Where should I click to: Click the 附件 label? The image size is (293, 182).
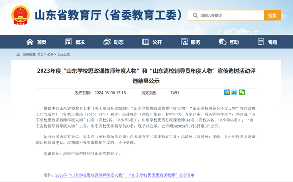point(48,175)
